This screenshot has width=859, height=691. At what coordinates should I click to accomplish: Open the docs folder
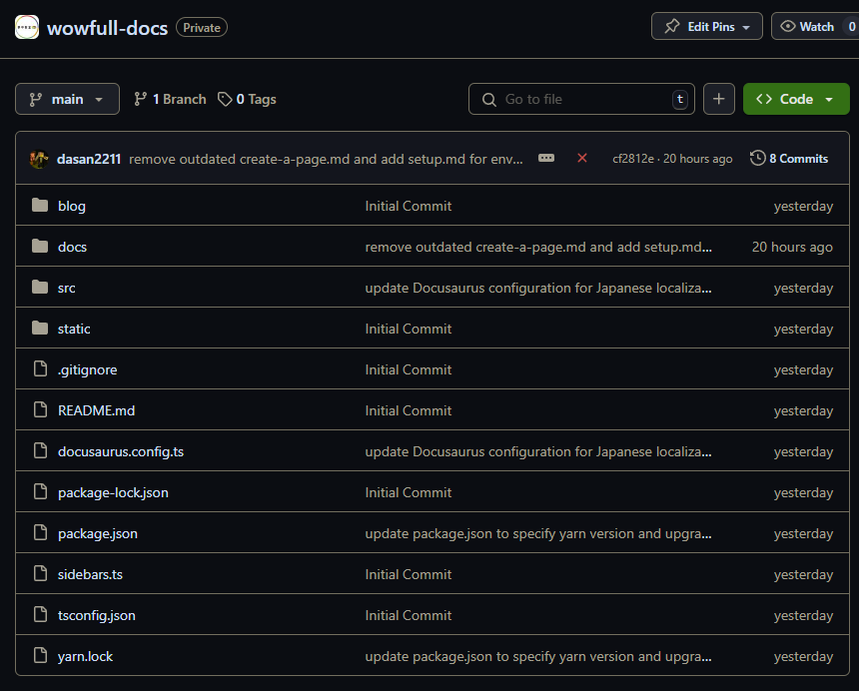pos(72,247)
